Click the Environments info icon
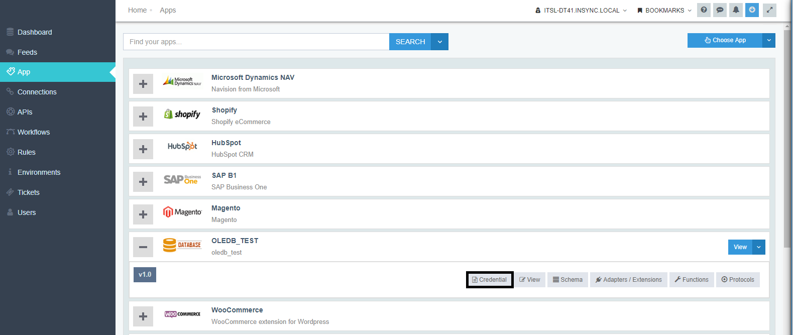The image size is (793, 335). click(x=10, y=172)
